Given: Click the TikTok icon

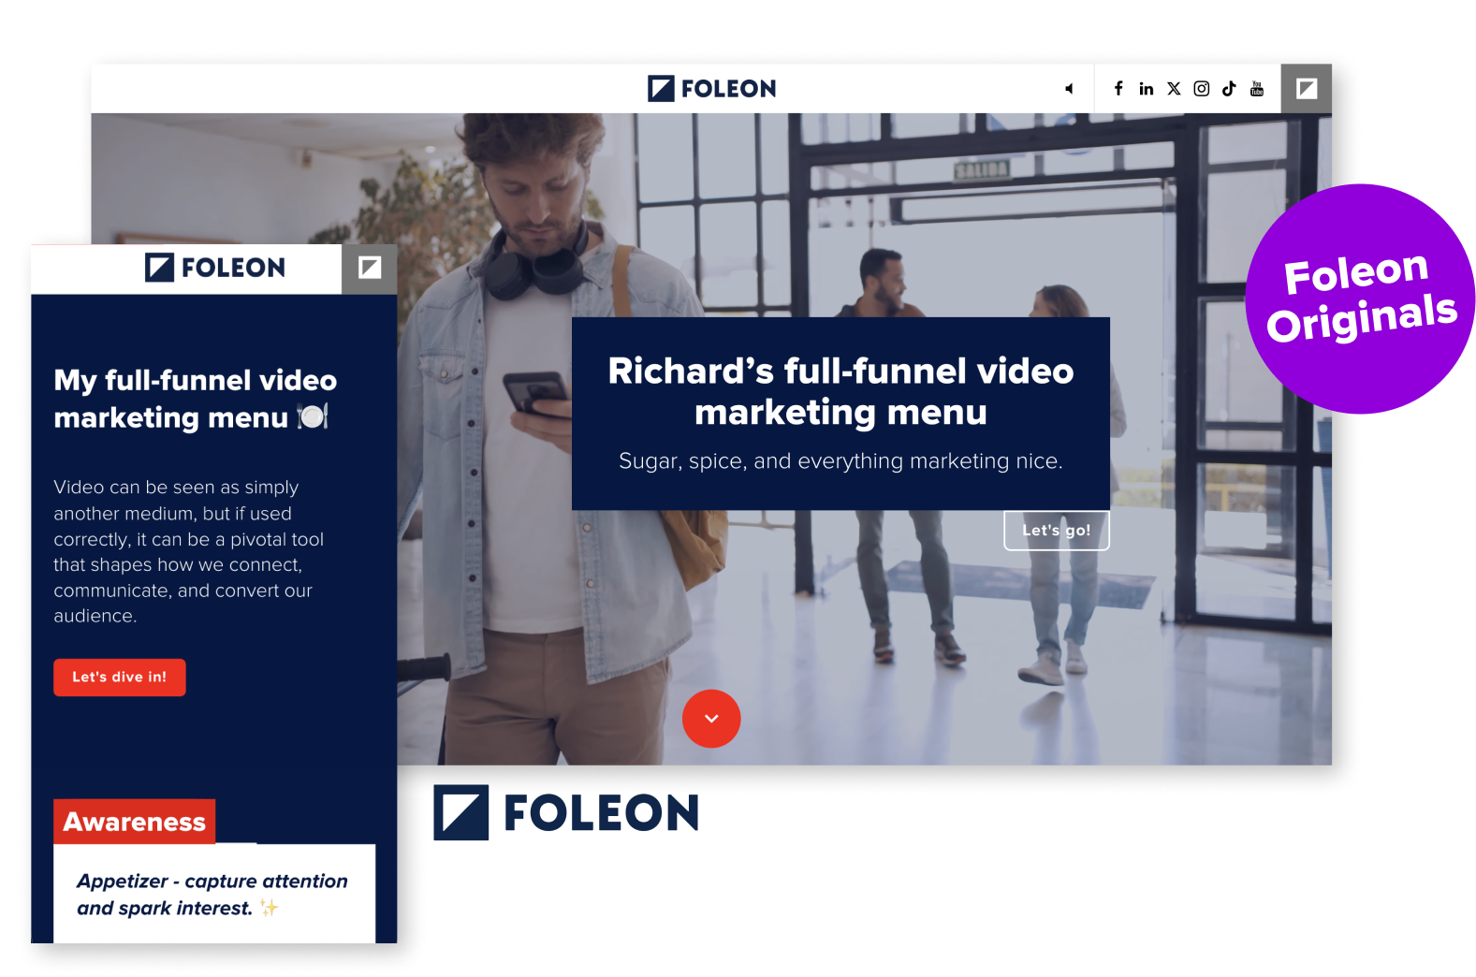Looking at the screenshot, I should point(1229,89).
